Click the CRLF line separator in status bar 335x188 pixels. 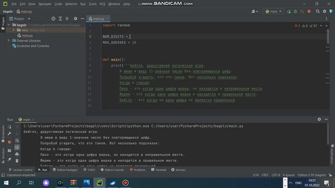click(x=265, y=175)
